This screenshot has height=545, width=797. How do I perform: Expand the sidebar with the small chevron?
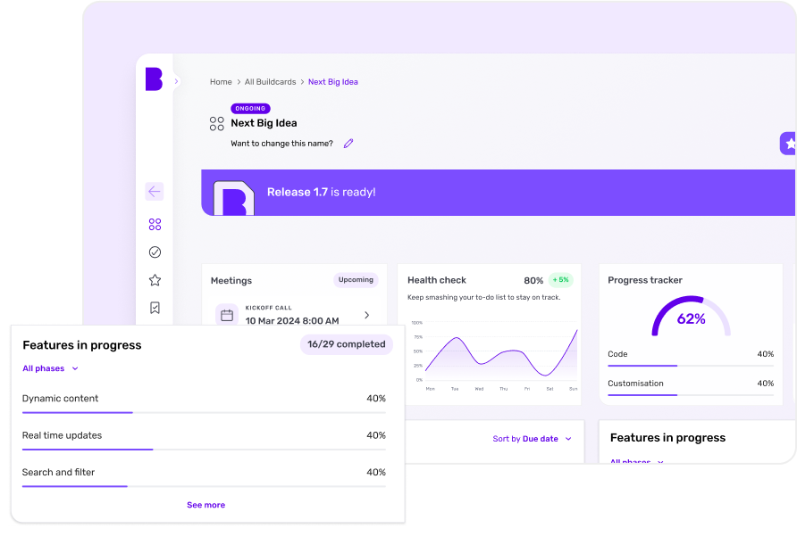(x=176, y=81)
